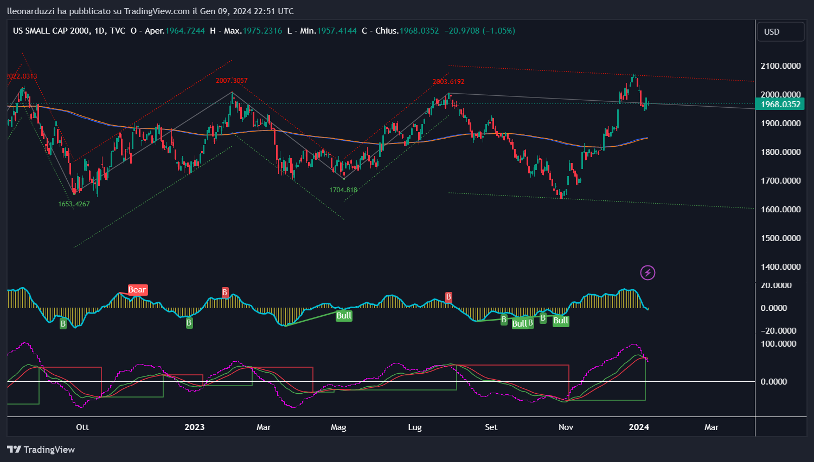Image resolution: width=814 pixels, height=462 pixels.
Task: Open the USD currency selector
Action: pos(780,32)
